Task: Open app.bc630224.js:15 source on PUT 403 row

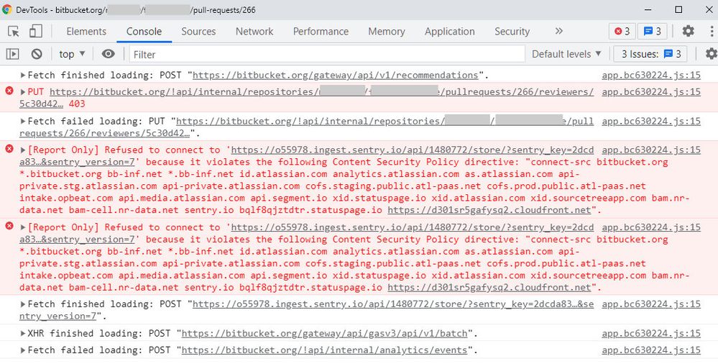Action: (651, 92)
